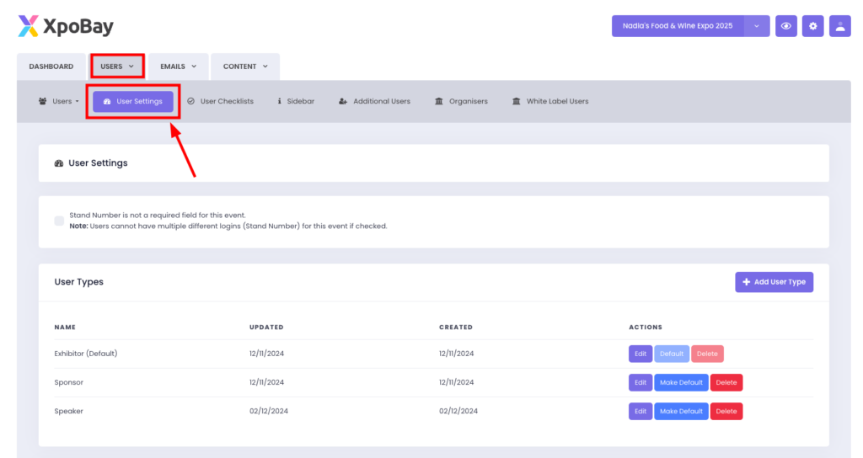Expand the event selector dropdown arrow
Screen dimensions: 863x458
(x=757, y=26)
